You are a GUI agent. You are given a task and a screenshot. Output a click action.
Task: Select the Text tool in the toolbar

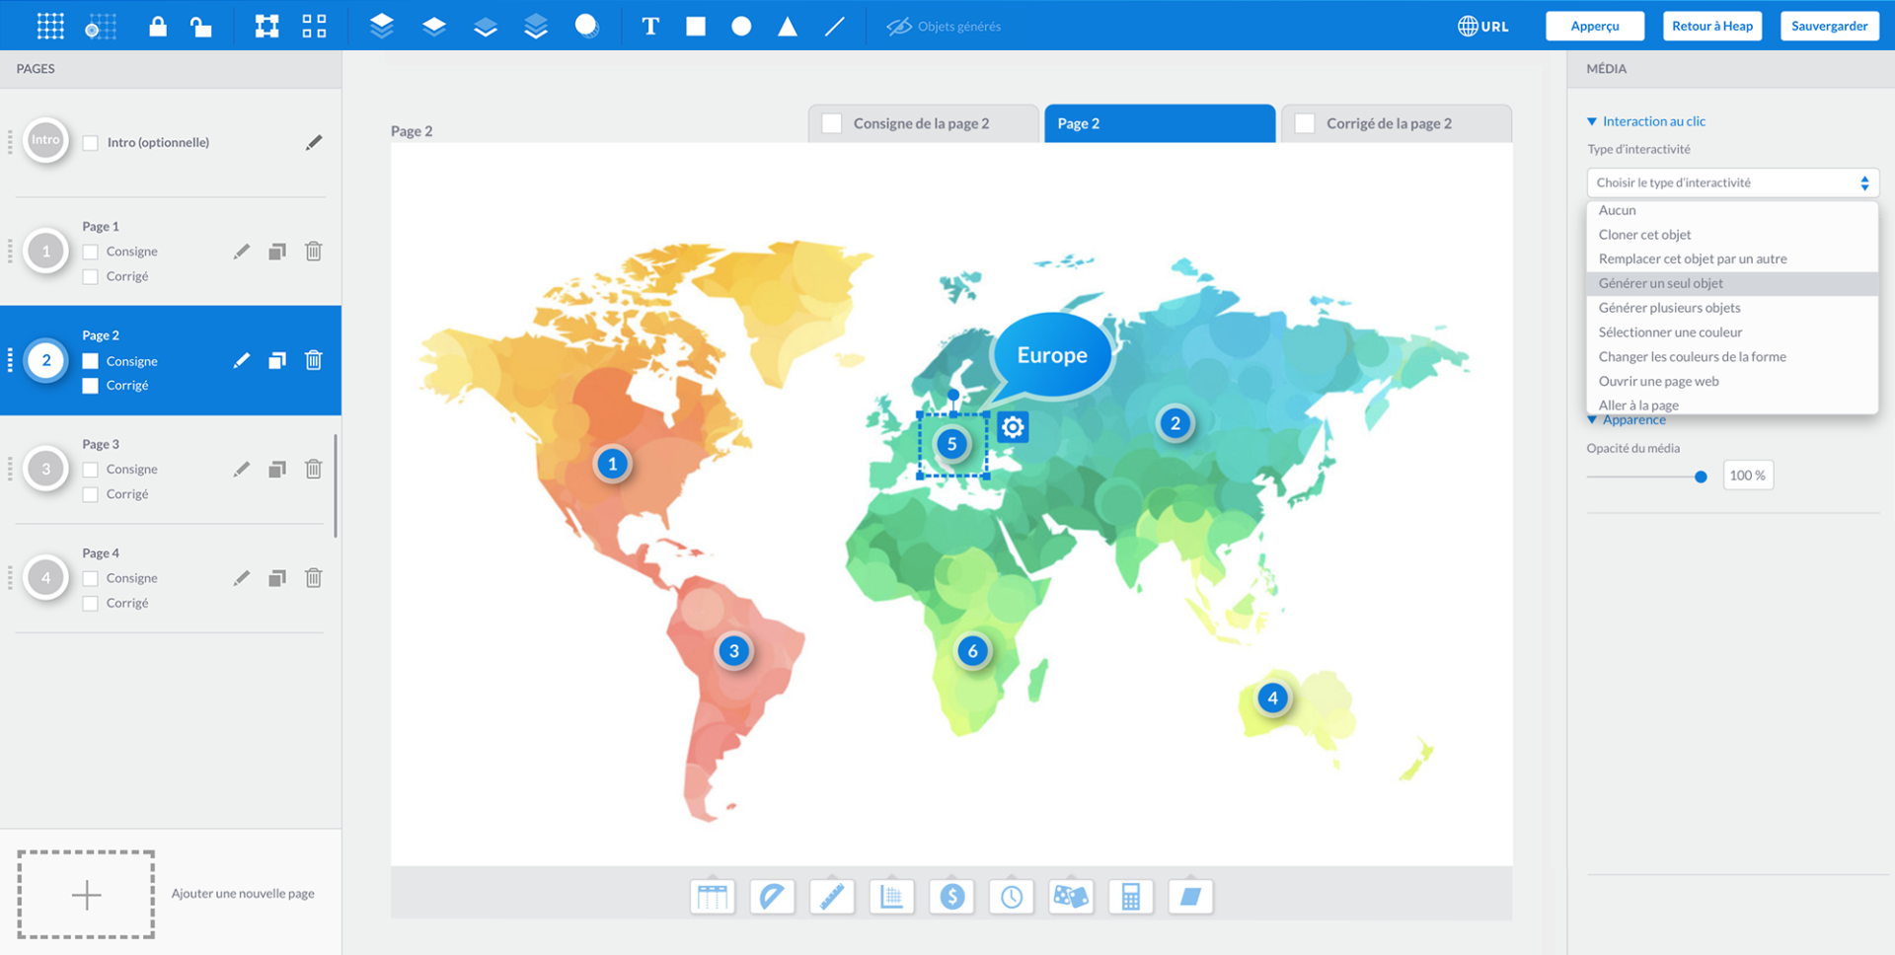(x=649, y=27)
